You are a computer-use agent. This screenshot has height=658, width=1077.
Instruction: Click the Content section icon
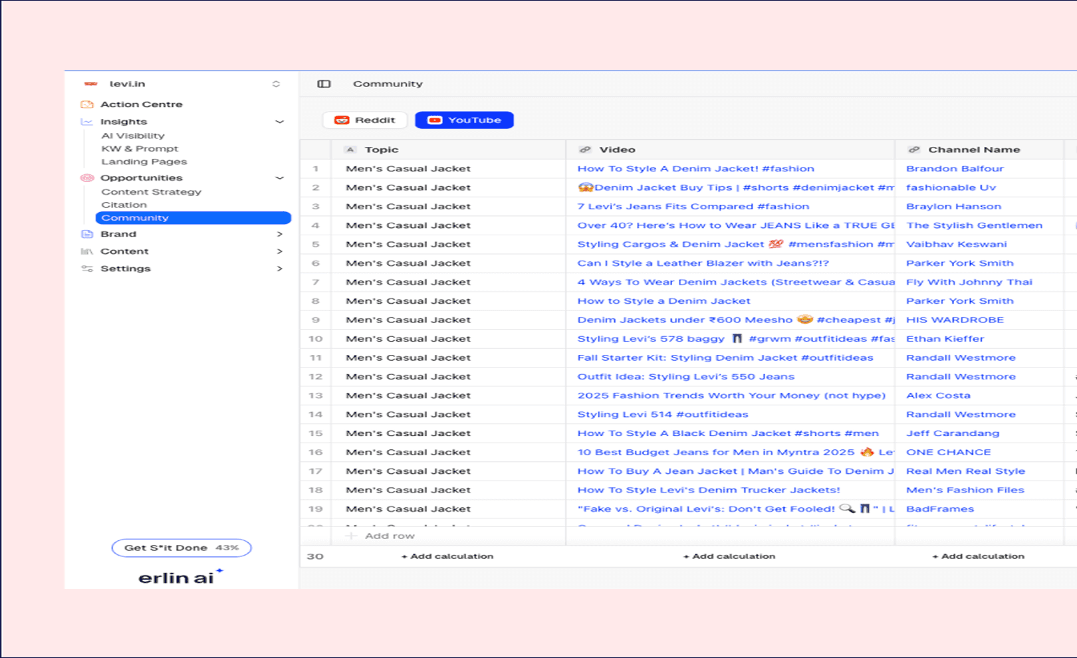87,251
